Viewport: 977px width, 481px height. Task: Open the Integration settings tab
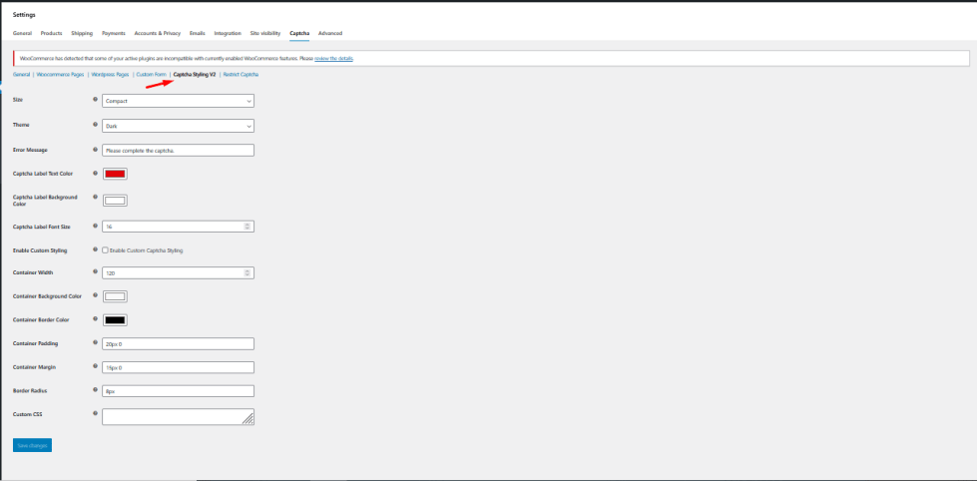pyautogui.click(x=228, y=33)
